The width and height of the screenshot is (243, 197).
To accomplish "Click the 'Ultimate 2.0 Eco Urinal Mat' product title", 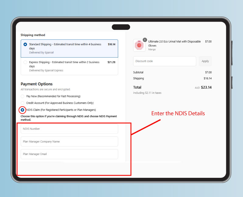I will pyautogui.click(x=174, y=44).
